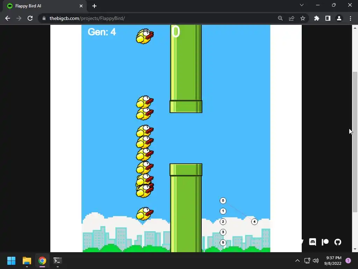Go back to the previous page
Viewport: 358px width, 269px height.
point(8,18)
